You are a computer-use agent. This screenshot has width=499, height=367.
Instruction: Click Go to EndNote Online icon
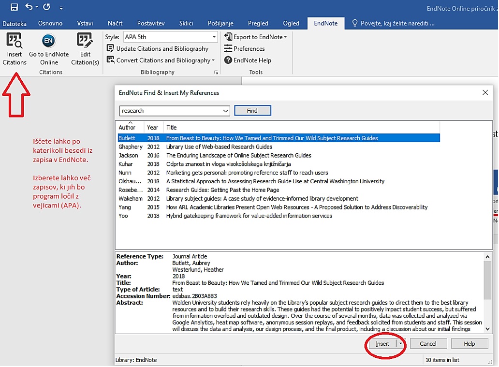point(49,49)
